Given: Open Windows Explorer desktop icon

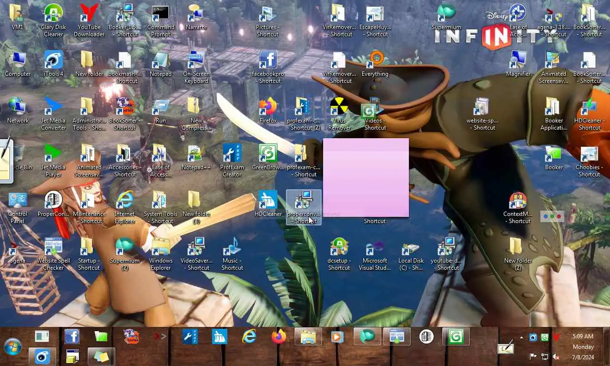Looking at the screenshot, I should 161,254.
